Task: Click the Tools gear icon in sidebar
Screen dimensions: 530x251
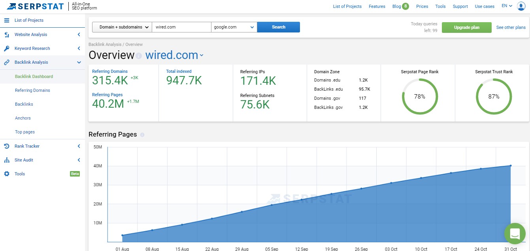Action: click(7, 174)
